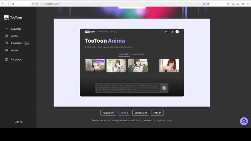Select the Fabulator feature button below preview
This screenshot has width=251, height=141.
(108, 113)
